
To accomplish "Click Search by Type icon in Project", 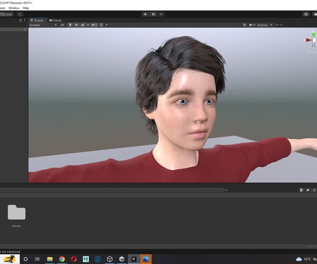I will point(302,190).
